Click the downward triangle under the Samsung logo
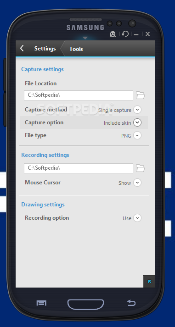This screenshot has width=175, height=327. (85, 38)
